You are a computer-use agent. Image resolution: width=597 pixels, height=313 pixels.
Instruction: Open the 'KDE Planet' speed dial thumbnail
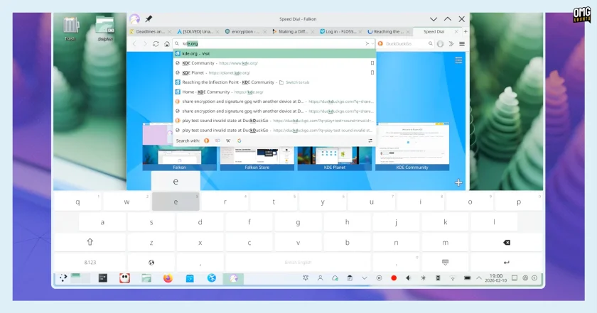334,158
